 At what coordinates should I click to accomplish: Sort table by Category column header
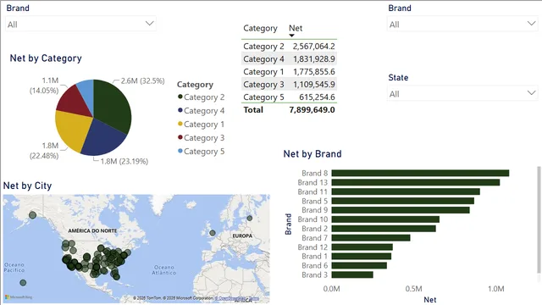coord(260,28)
